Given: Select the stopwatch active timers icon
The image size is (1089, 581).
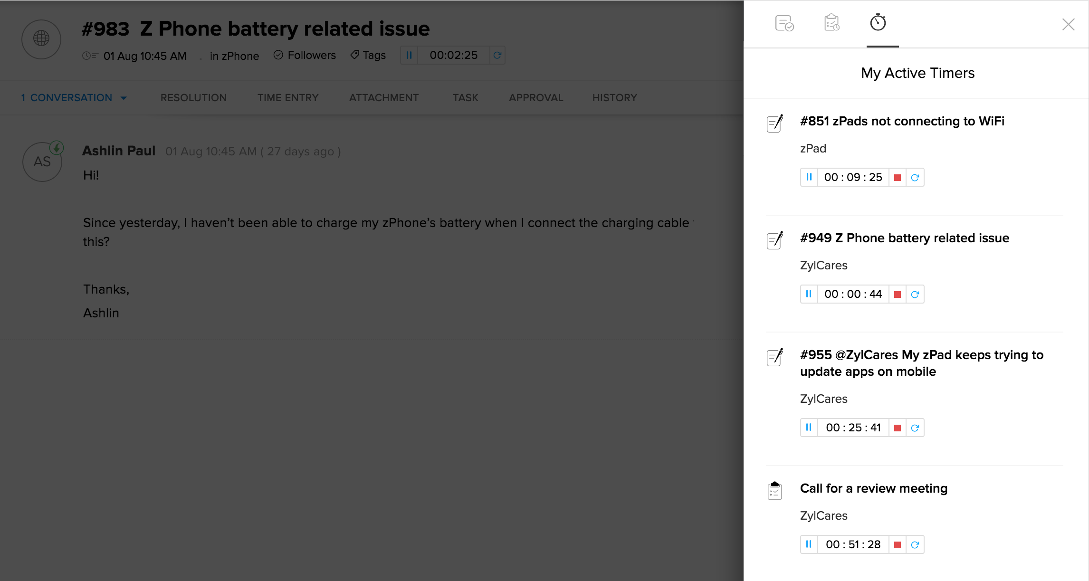Looking at the screenshot, I should [878, 23].
